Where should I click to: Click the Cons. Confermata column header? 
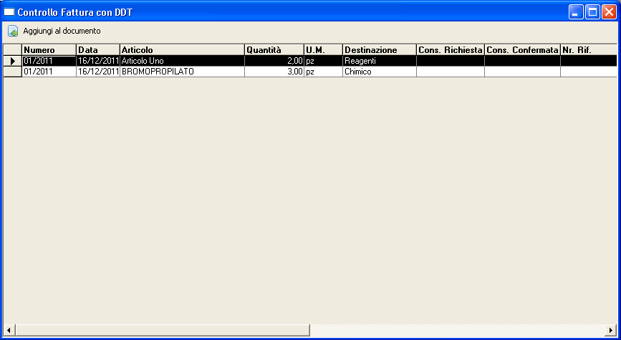pyautogui.click(x=522, y=49)
